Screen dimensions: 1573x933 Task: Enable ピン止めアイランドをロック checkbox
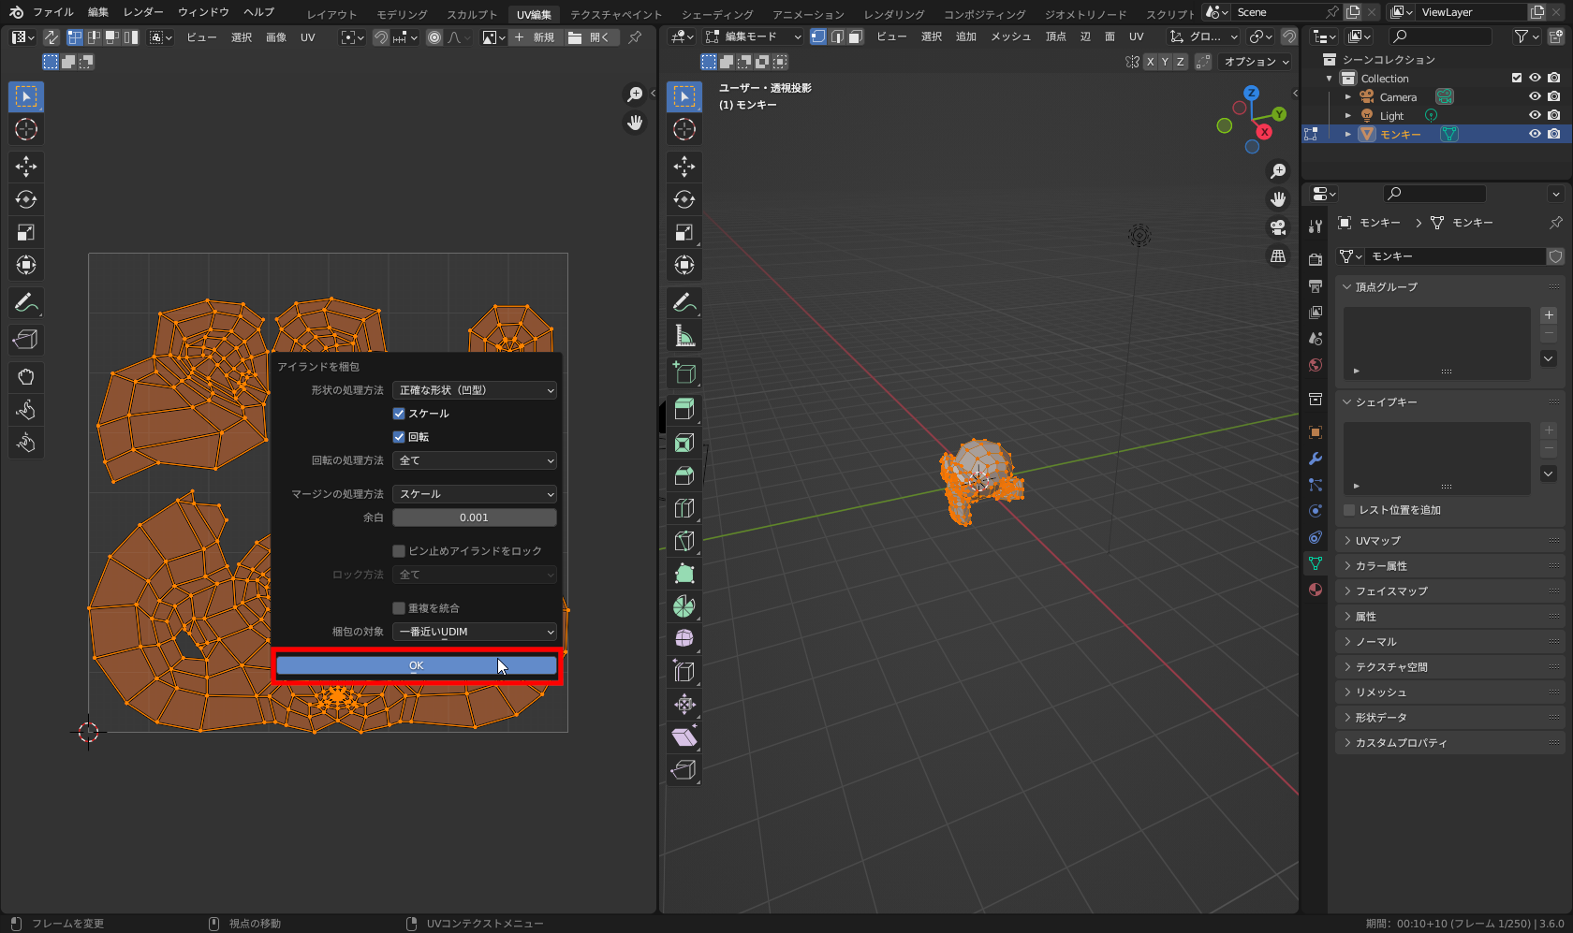pyautogui.click(x=399, y=551)
